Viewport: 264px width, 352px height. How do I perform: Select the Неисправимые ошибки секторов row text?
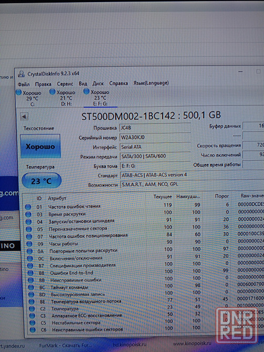pyautogui.click(x=88, y=330)
